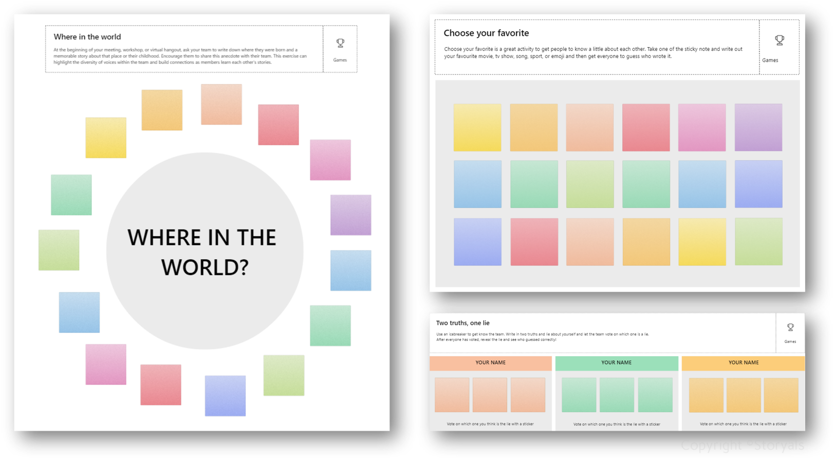Click the orange YOUR NAME header
This screenshot has height=462, width=834.
(x=490, y=362)
